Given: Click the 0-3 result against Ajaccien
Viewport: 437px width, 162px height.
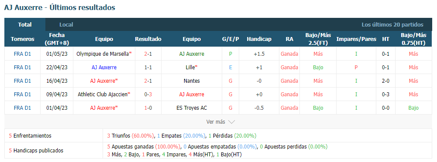Looking at the screenshot, I should pos(148,94).
